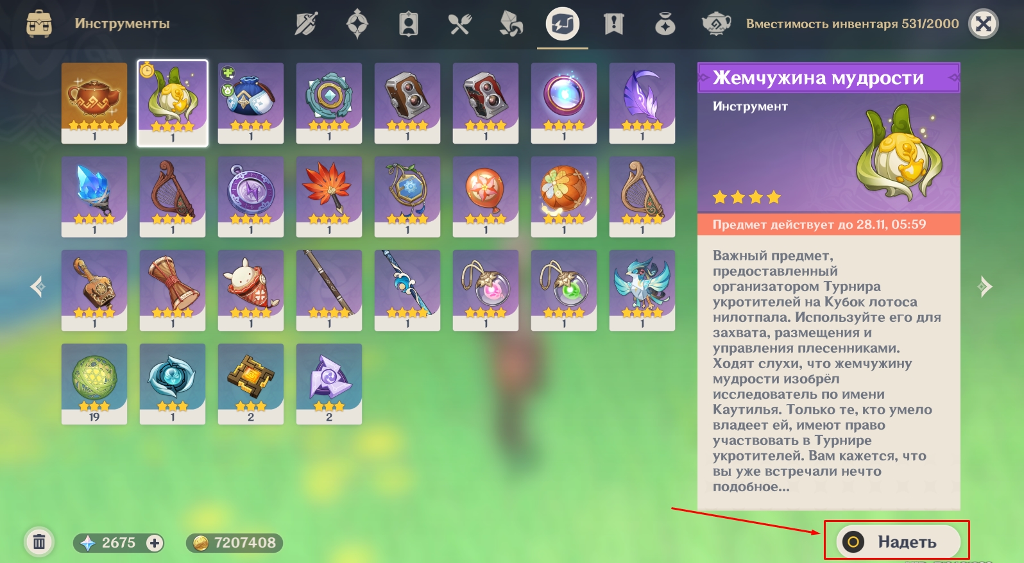Screen dimensions: 1024x563
Task: Open the trash delete items icon
Action: (39, 542)
